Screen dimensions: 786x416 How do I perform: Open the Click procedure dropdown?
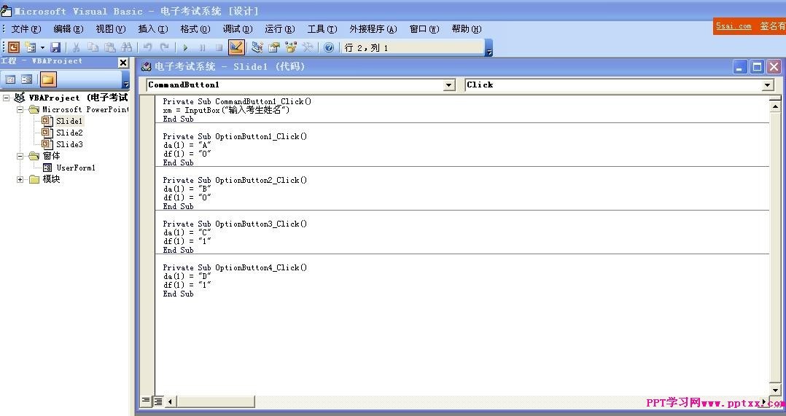[767, 85]
